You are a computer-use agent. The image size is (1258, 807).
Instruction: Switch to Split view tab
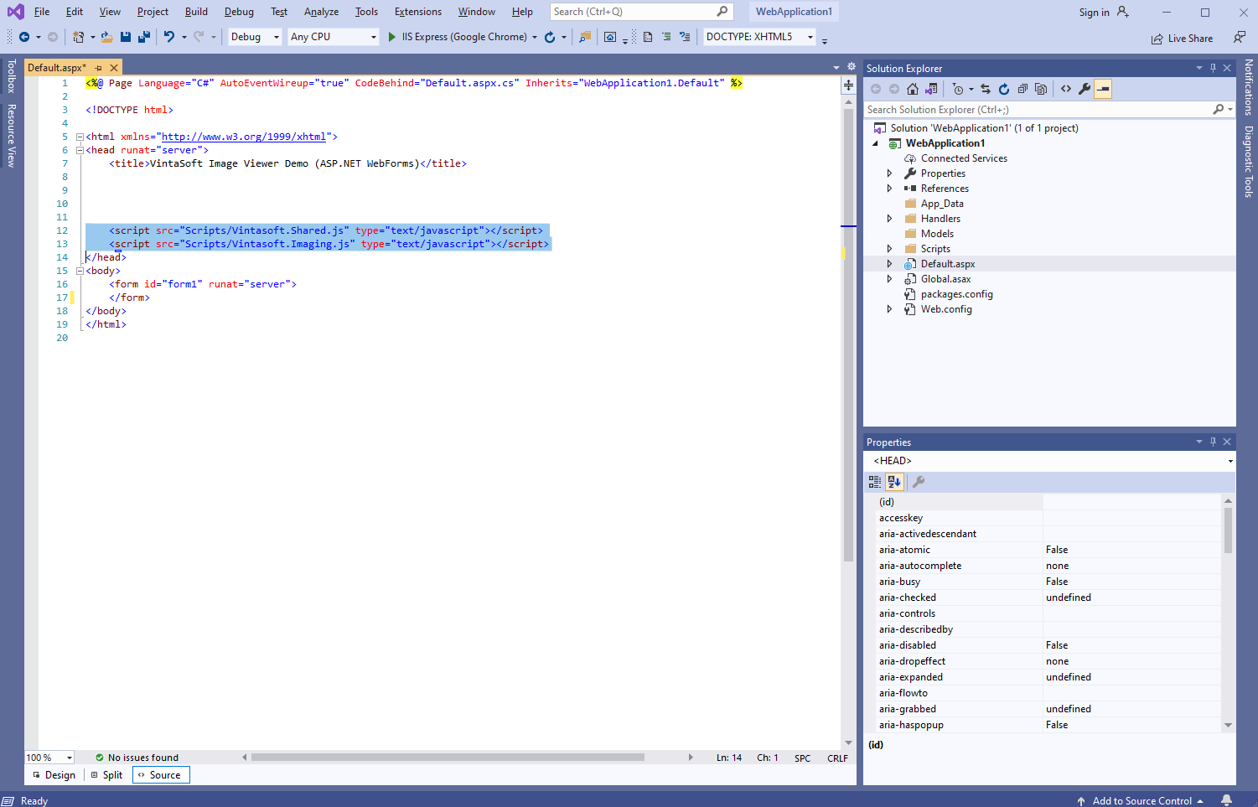click(107, 775)
